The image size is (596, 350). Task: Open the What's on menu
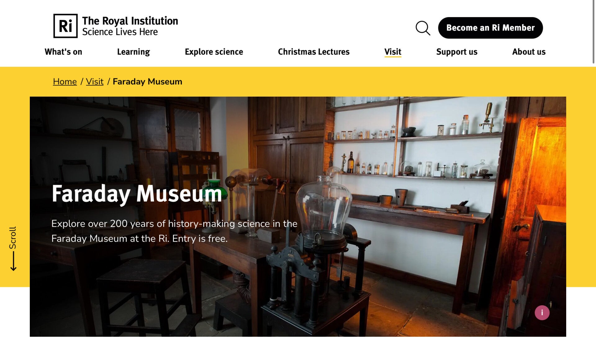[63, 52]
